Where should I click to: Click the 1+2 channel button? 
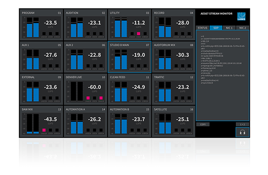pyautogui.click(x=243, y=124)
